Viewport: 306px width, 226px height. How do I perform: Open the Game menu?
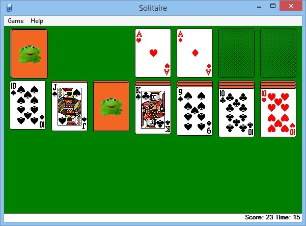click(x=16, y=21)
